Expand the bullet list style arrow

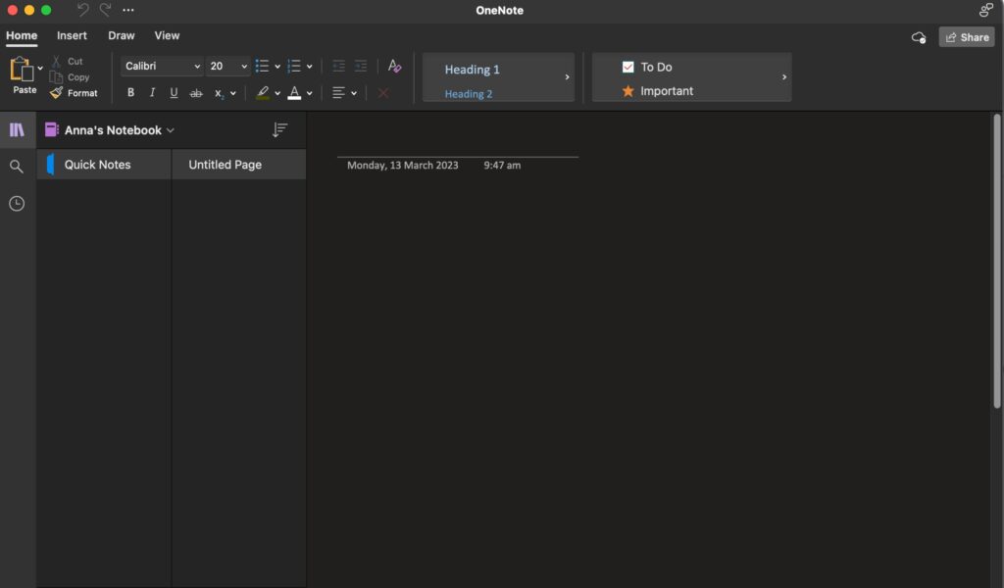click(x=277, y=67)
